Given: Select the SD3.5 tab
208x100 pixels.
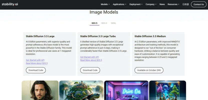Looking at the screenshot, I should [x=94, y=23].
